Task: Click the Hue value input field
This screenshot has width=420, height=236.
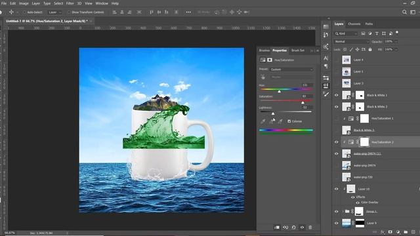Action: click(x=307, y=85)
